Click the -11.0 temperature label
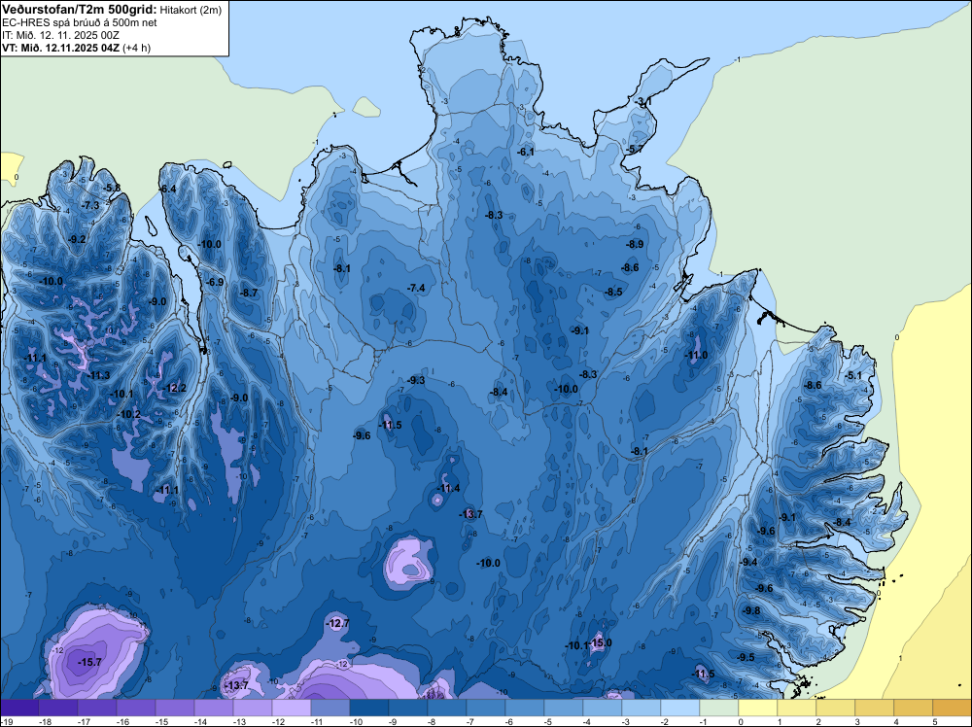This screenshot has width=972, height=727. coord(696,355)
